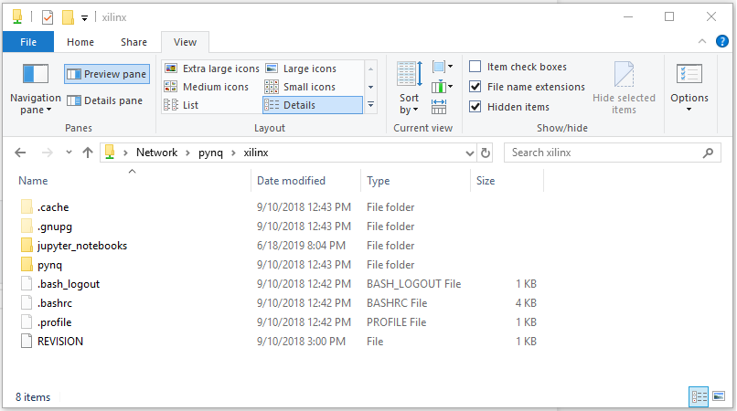Click the Options icon
737x411 pixels.
click(689, 75)
